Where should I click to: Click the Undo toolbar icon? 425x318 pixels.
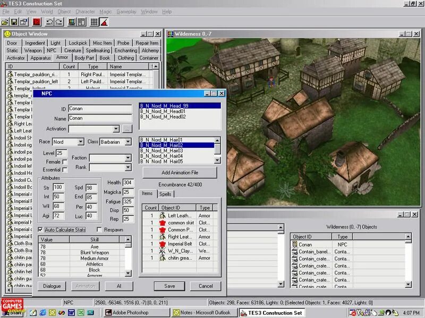[x=49, y=22]
